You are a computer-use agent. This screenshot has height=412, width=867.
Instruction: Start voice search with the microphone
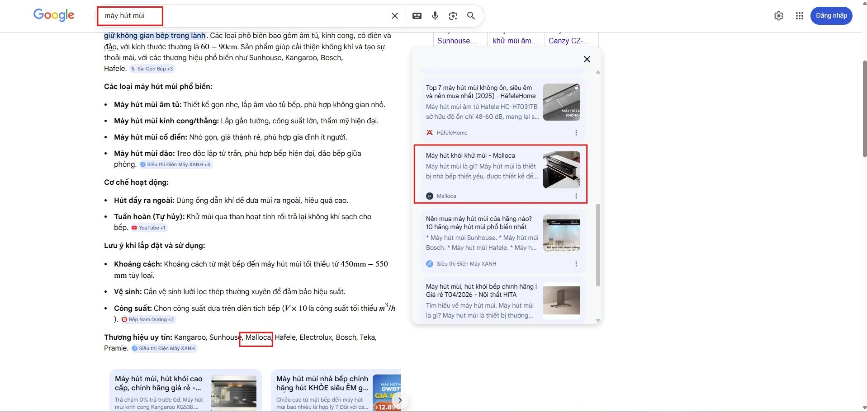tap(435, 16)
